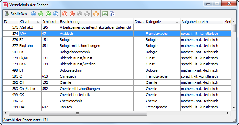Click the vertical scrollbar down arrow
This screenshot has height=125, width=239.
[x=234, y=108]
